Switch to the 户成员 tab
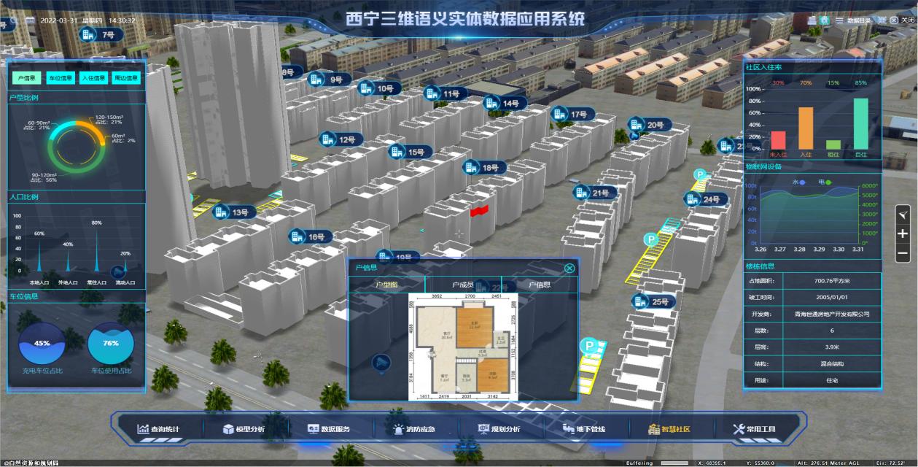Image resolution: width=918 pixels, height=467 pixels. click(x=463, y=285)
